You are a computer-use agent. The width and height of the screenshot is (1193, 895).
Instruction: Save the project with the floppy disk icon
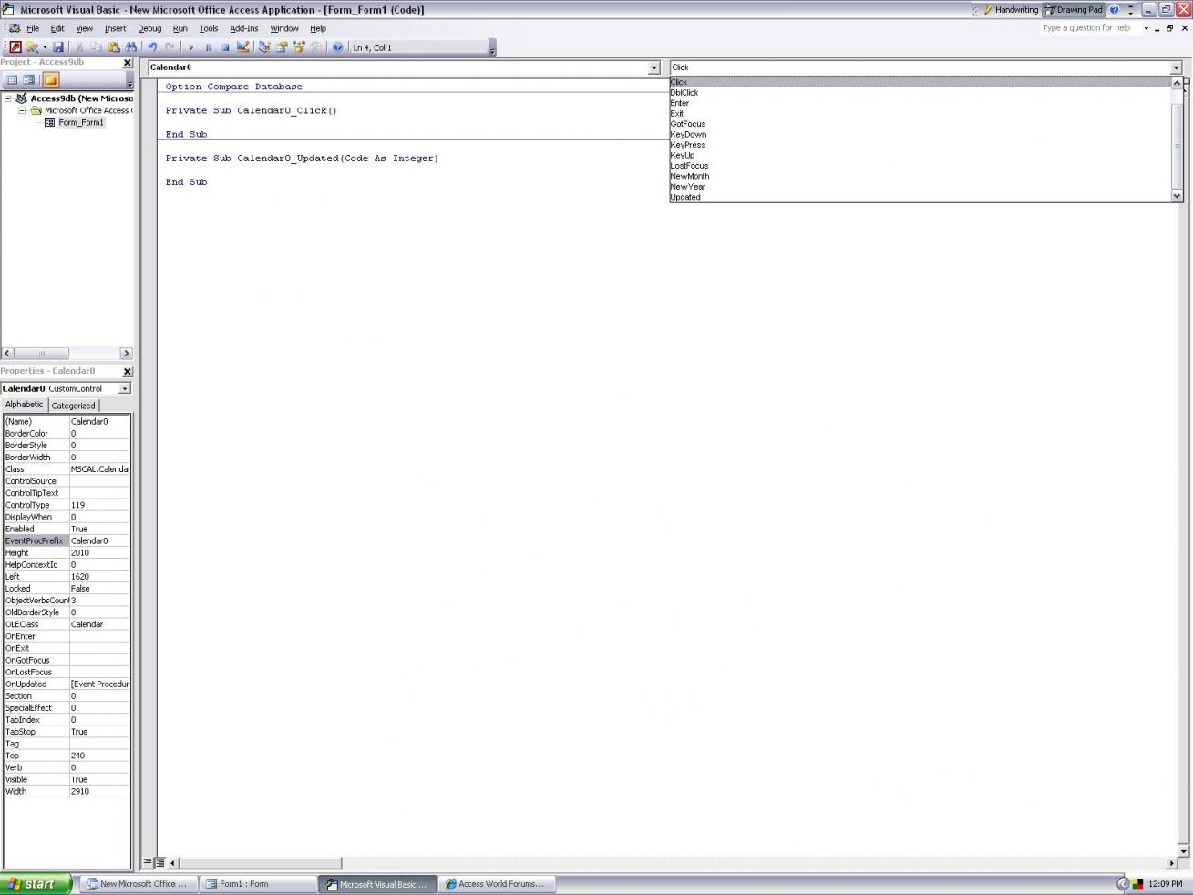coord(58,47)
